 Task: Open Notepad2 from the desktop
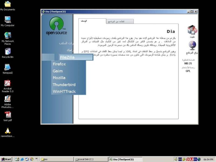click(7, 67)
